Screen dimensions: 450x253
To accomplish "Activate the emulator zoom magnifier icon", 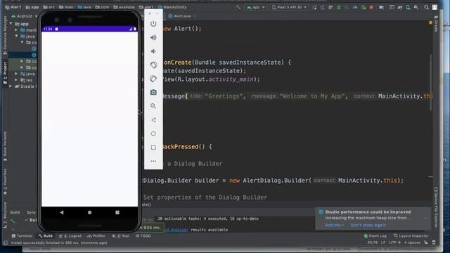I will 153,106.
